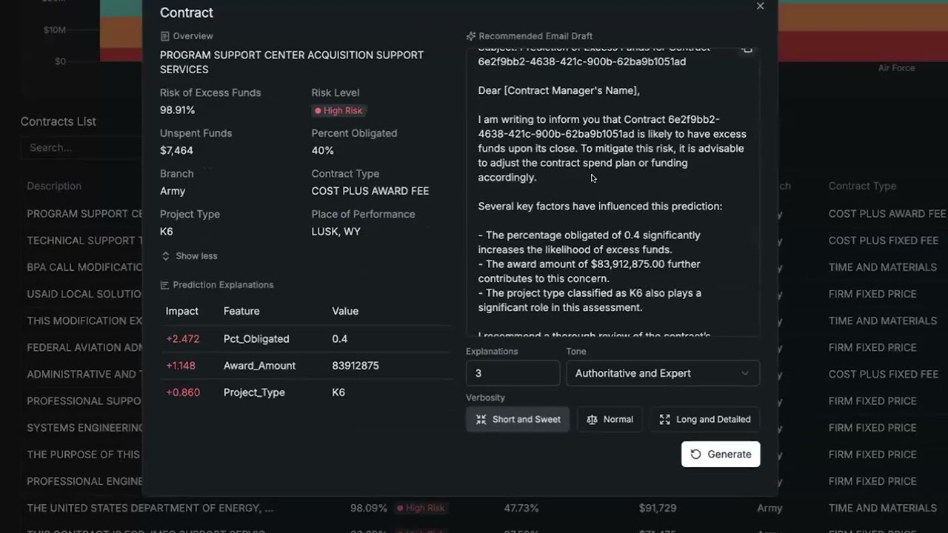This screenshot has width=948, height=533.
Task: Choose Long and Detailed verbosity
Action: [705, 420]
